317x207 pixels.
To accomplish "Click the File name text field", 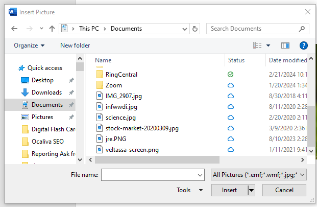I will [153, 175].
